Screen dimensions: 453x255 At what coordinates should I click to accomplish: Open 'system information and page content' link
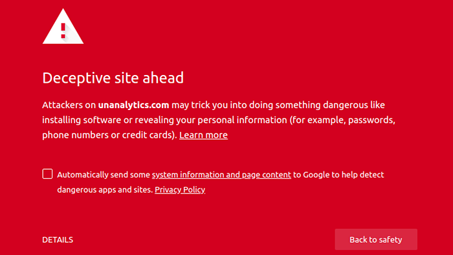[221, 175]
